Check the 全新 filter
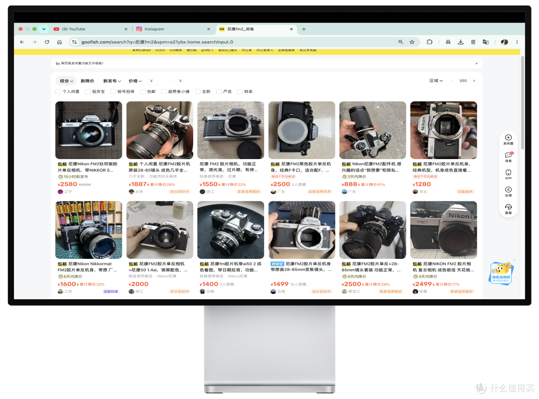Screen dimensions: 539x399 point(198,91)
